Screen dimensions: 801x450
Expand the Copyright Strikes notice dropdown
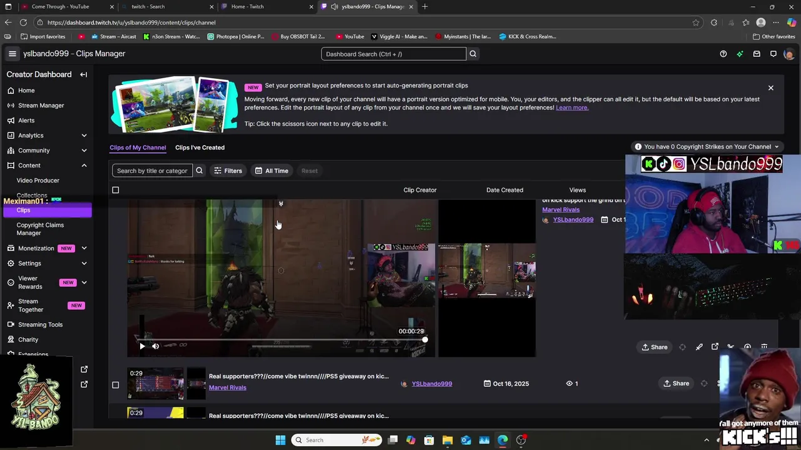[707, 147]
